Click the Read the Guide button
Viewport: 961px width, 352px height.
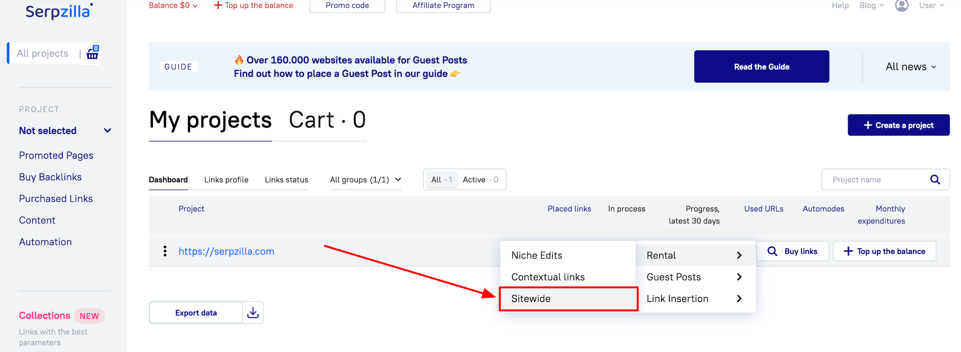click(761, 67)
